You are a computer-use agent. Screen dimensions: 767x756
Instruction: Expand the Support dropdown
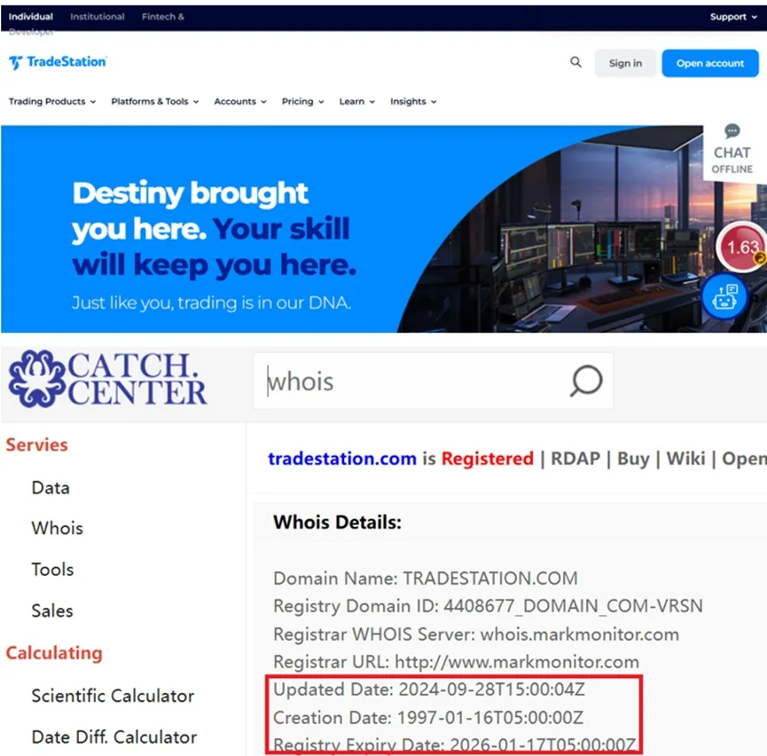[733, 17]
